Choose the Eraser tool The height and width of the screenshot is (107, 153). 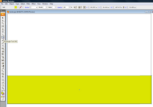(3, 82)
